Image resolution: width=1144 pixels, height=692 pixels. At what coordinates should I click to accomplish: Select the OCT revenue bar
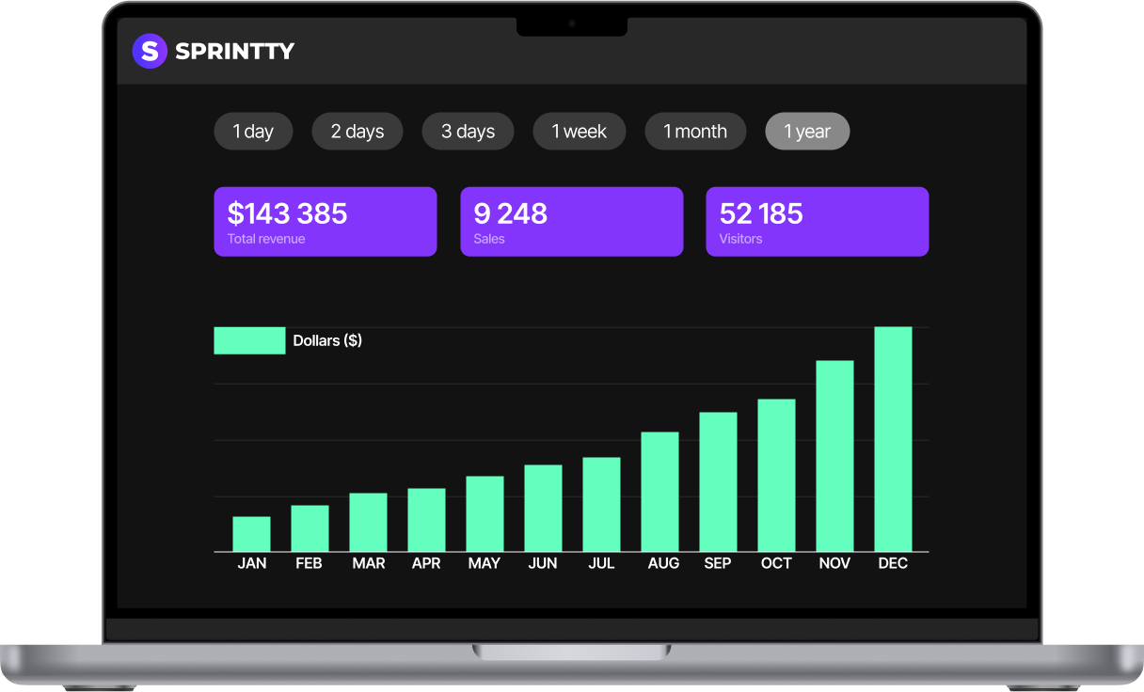(776, 475)
